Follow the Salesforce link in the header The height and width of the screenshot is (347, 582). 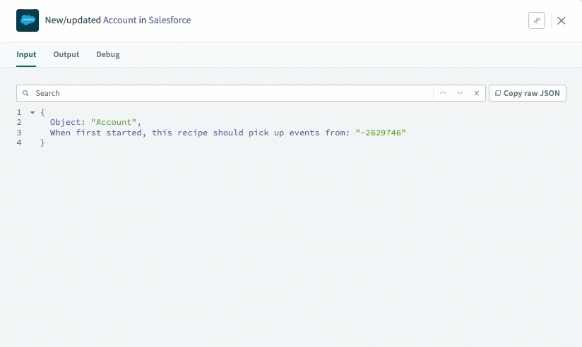coord(170,20)
